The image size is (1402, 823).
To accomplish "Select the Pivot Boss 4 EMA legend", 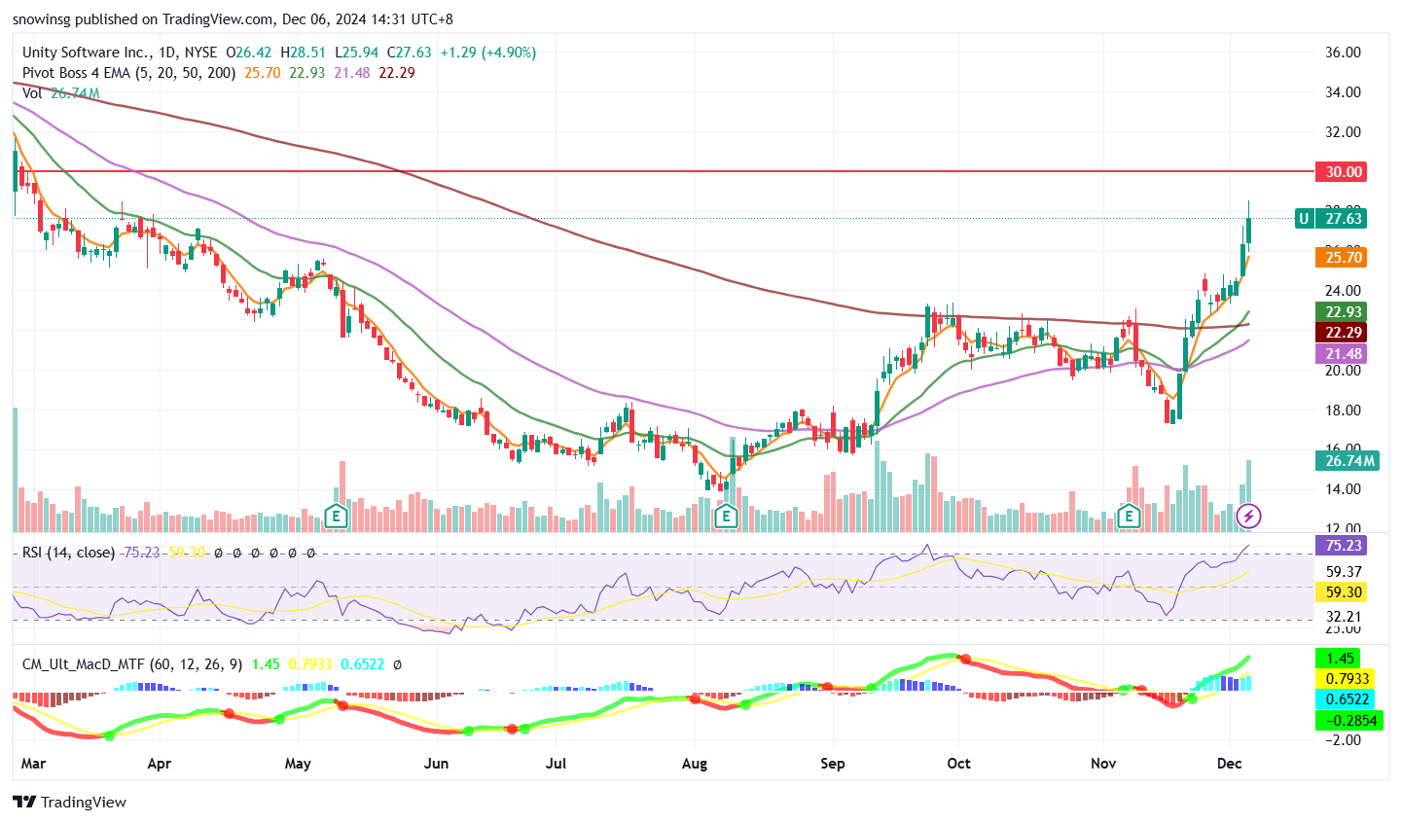I will point(129,73).
